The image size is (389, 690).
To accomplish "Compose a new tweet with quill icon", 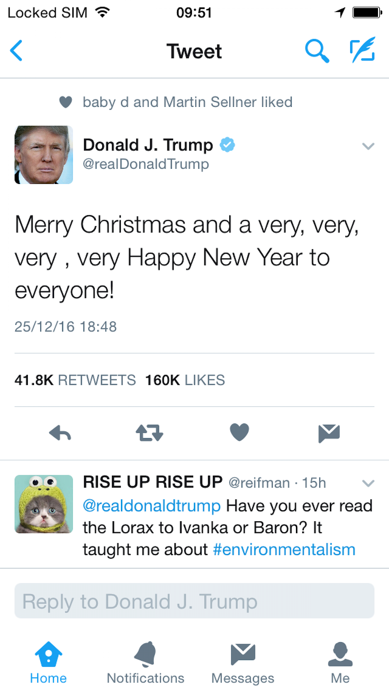I will pyautogui.click(x=363, y=50).
